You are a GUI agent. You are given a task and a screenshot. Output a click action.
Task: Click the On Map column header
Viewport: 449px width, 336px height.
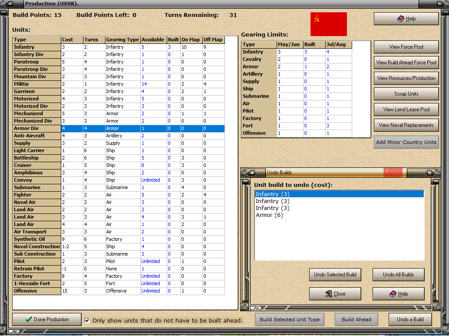191,40
